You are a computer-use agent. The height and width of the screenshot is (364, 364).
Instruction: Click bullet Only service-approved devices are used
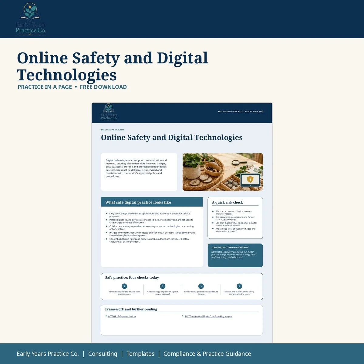coord(150,215)
